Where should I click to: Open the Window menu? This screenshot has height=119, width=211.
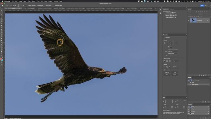56,1
